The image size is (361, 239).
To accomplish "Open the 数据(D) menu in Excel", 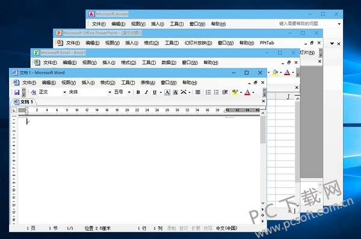I will pos(168,62).
